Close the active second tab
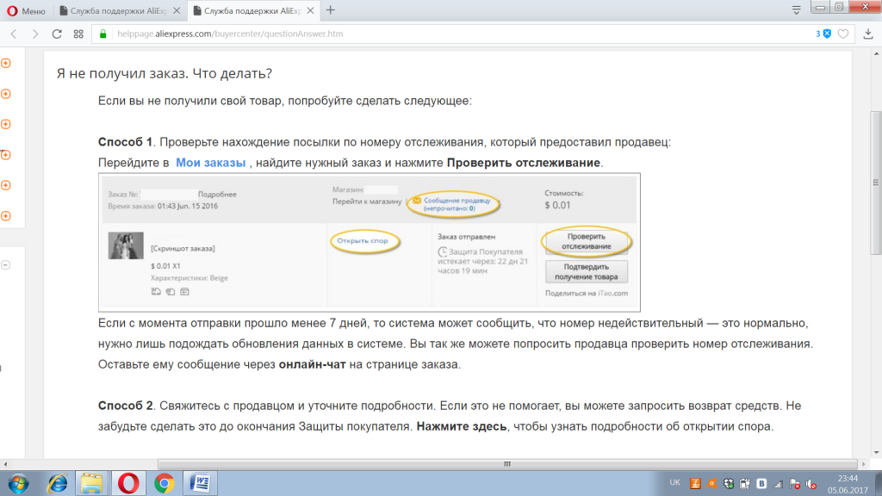Image resolution: width=882 pixels, height=496 pixels. [311, 10]
